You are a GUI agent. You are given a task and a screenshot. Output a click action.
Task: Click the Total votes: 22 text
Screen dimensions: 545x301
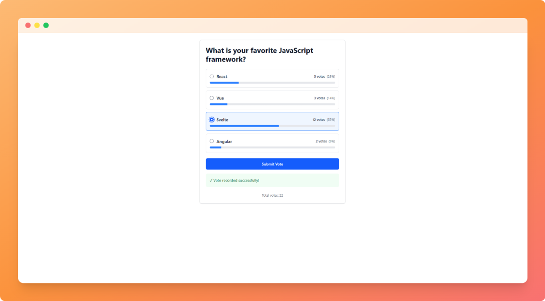coord(272,195)
